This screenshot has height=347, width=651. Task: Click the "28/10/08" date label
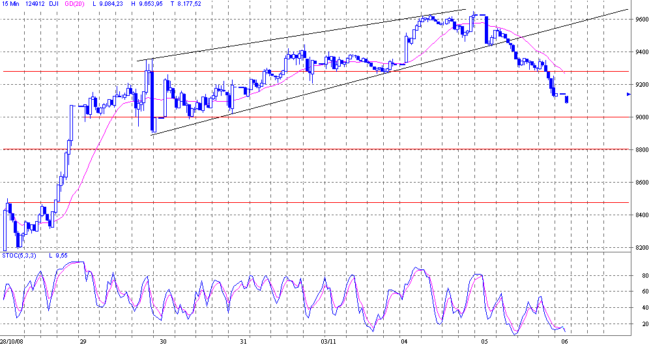click(12, 342)
